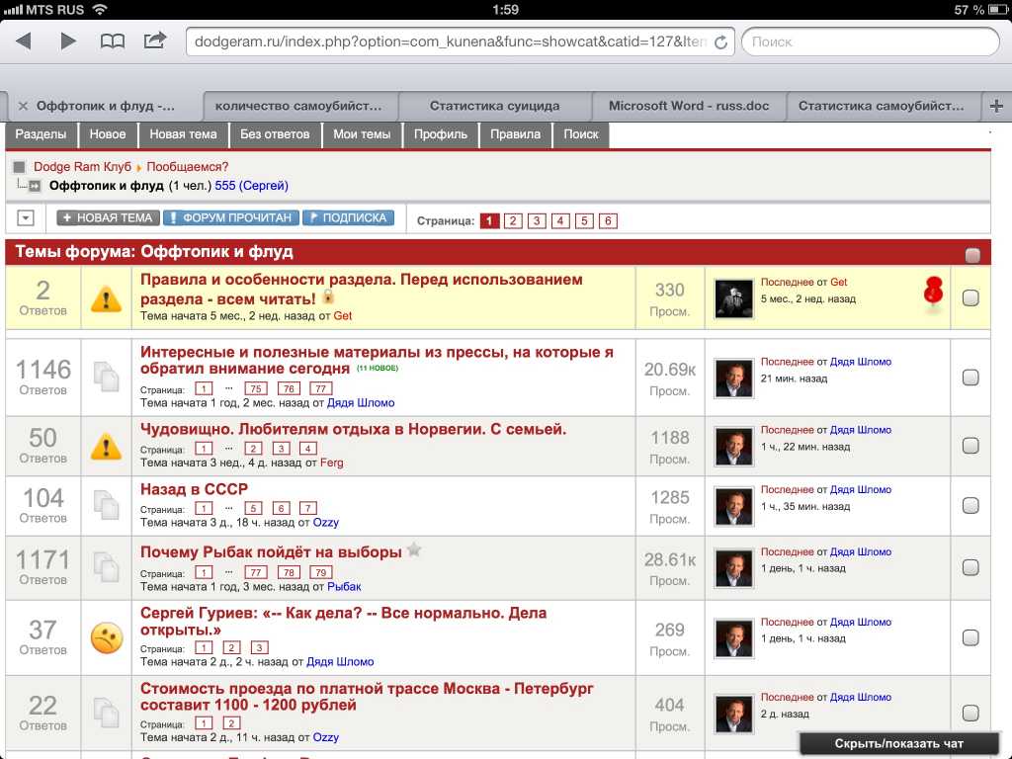Select the checkbox for "Назад в СССР"
The image size is (1012, 759).
(970, 505)
